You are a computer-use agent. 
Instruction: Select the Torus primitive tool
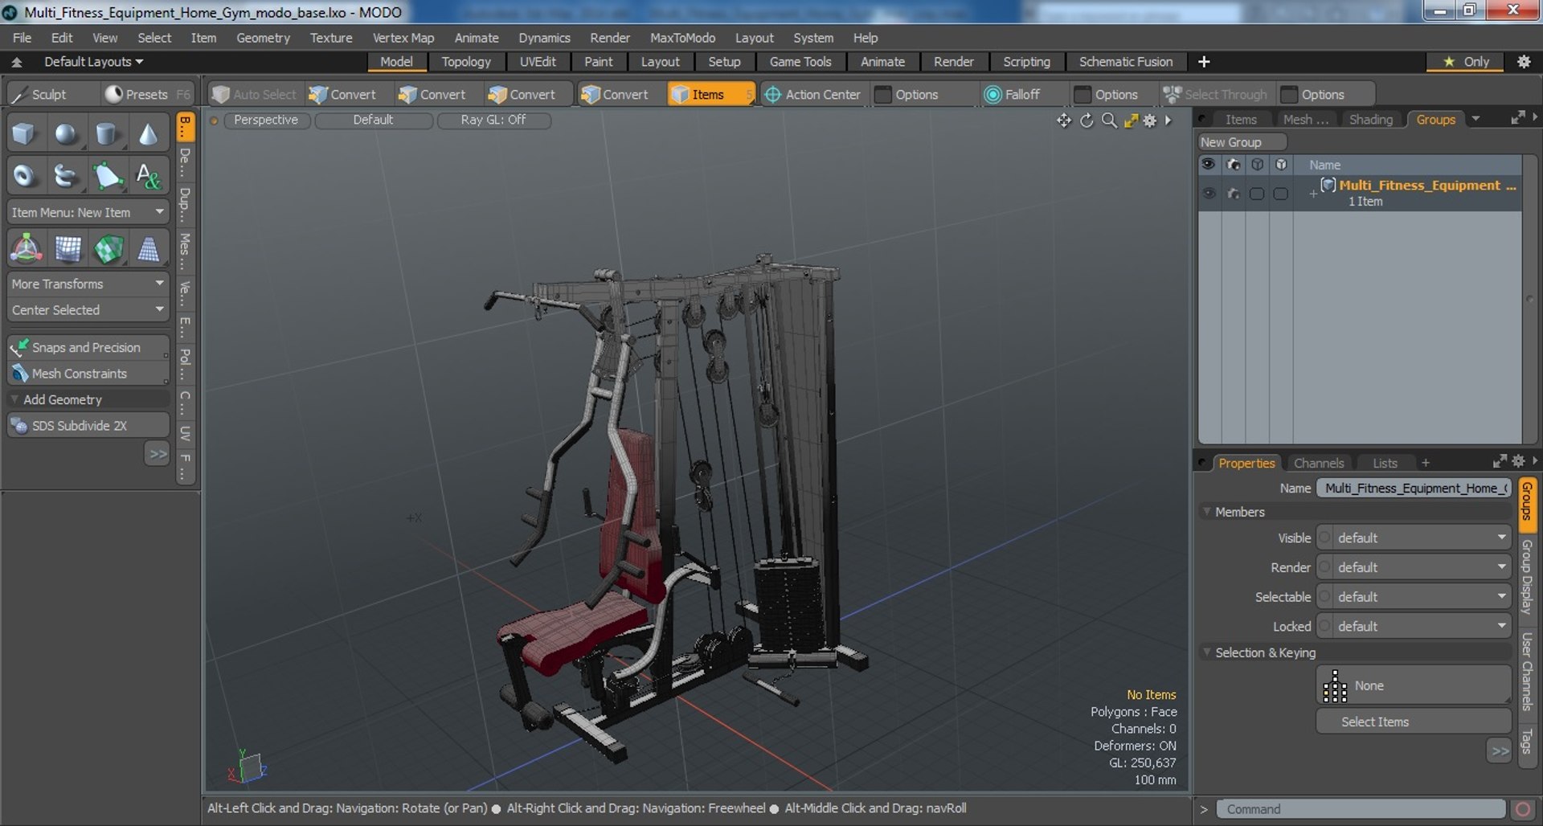24,175
